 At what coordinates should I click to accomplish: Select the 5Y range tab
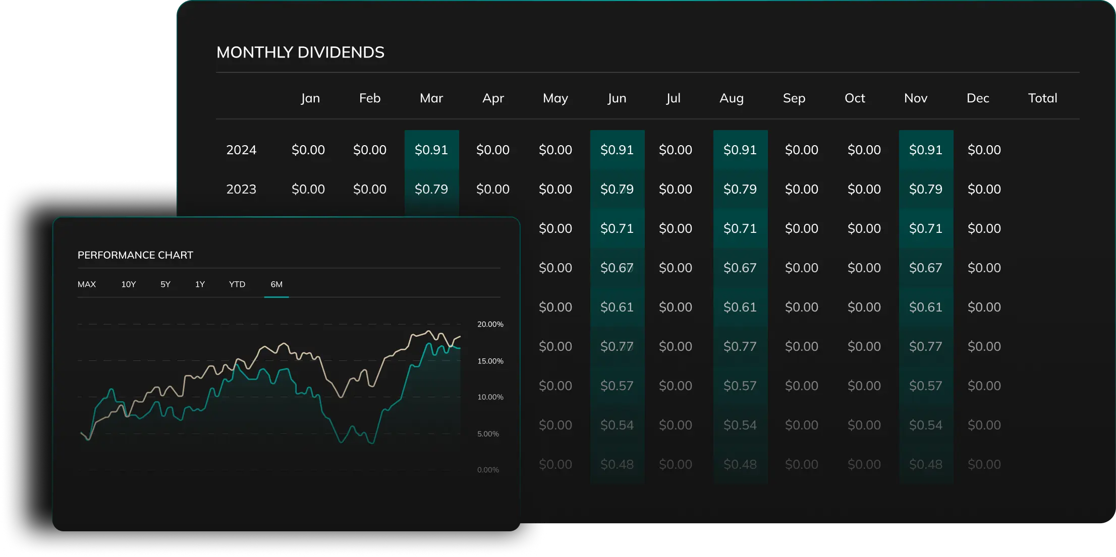[x=165, y=284]
